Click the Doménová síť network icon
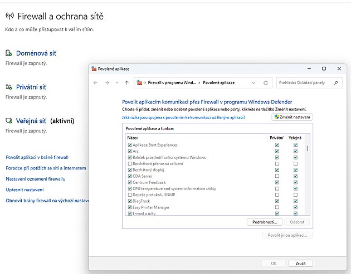Image resolution: width=351 pixels, height=274 pixels. (x=9, y=53)
